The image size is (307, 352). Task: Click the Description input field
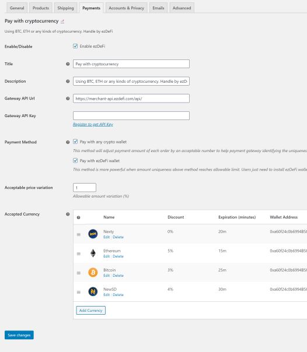point(131,81)
